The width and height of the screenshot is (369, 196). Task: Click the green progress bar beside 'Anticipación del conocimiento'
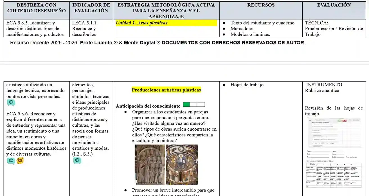(194, 105)
